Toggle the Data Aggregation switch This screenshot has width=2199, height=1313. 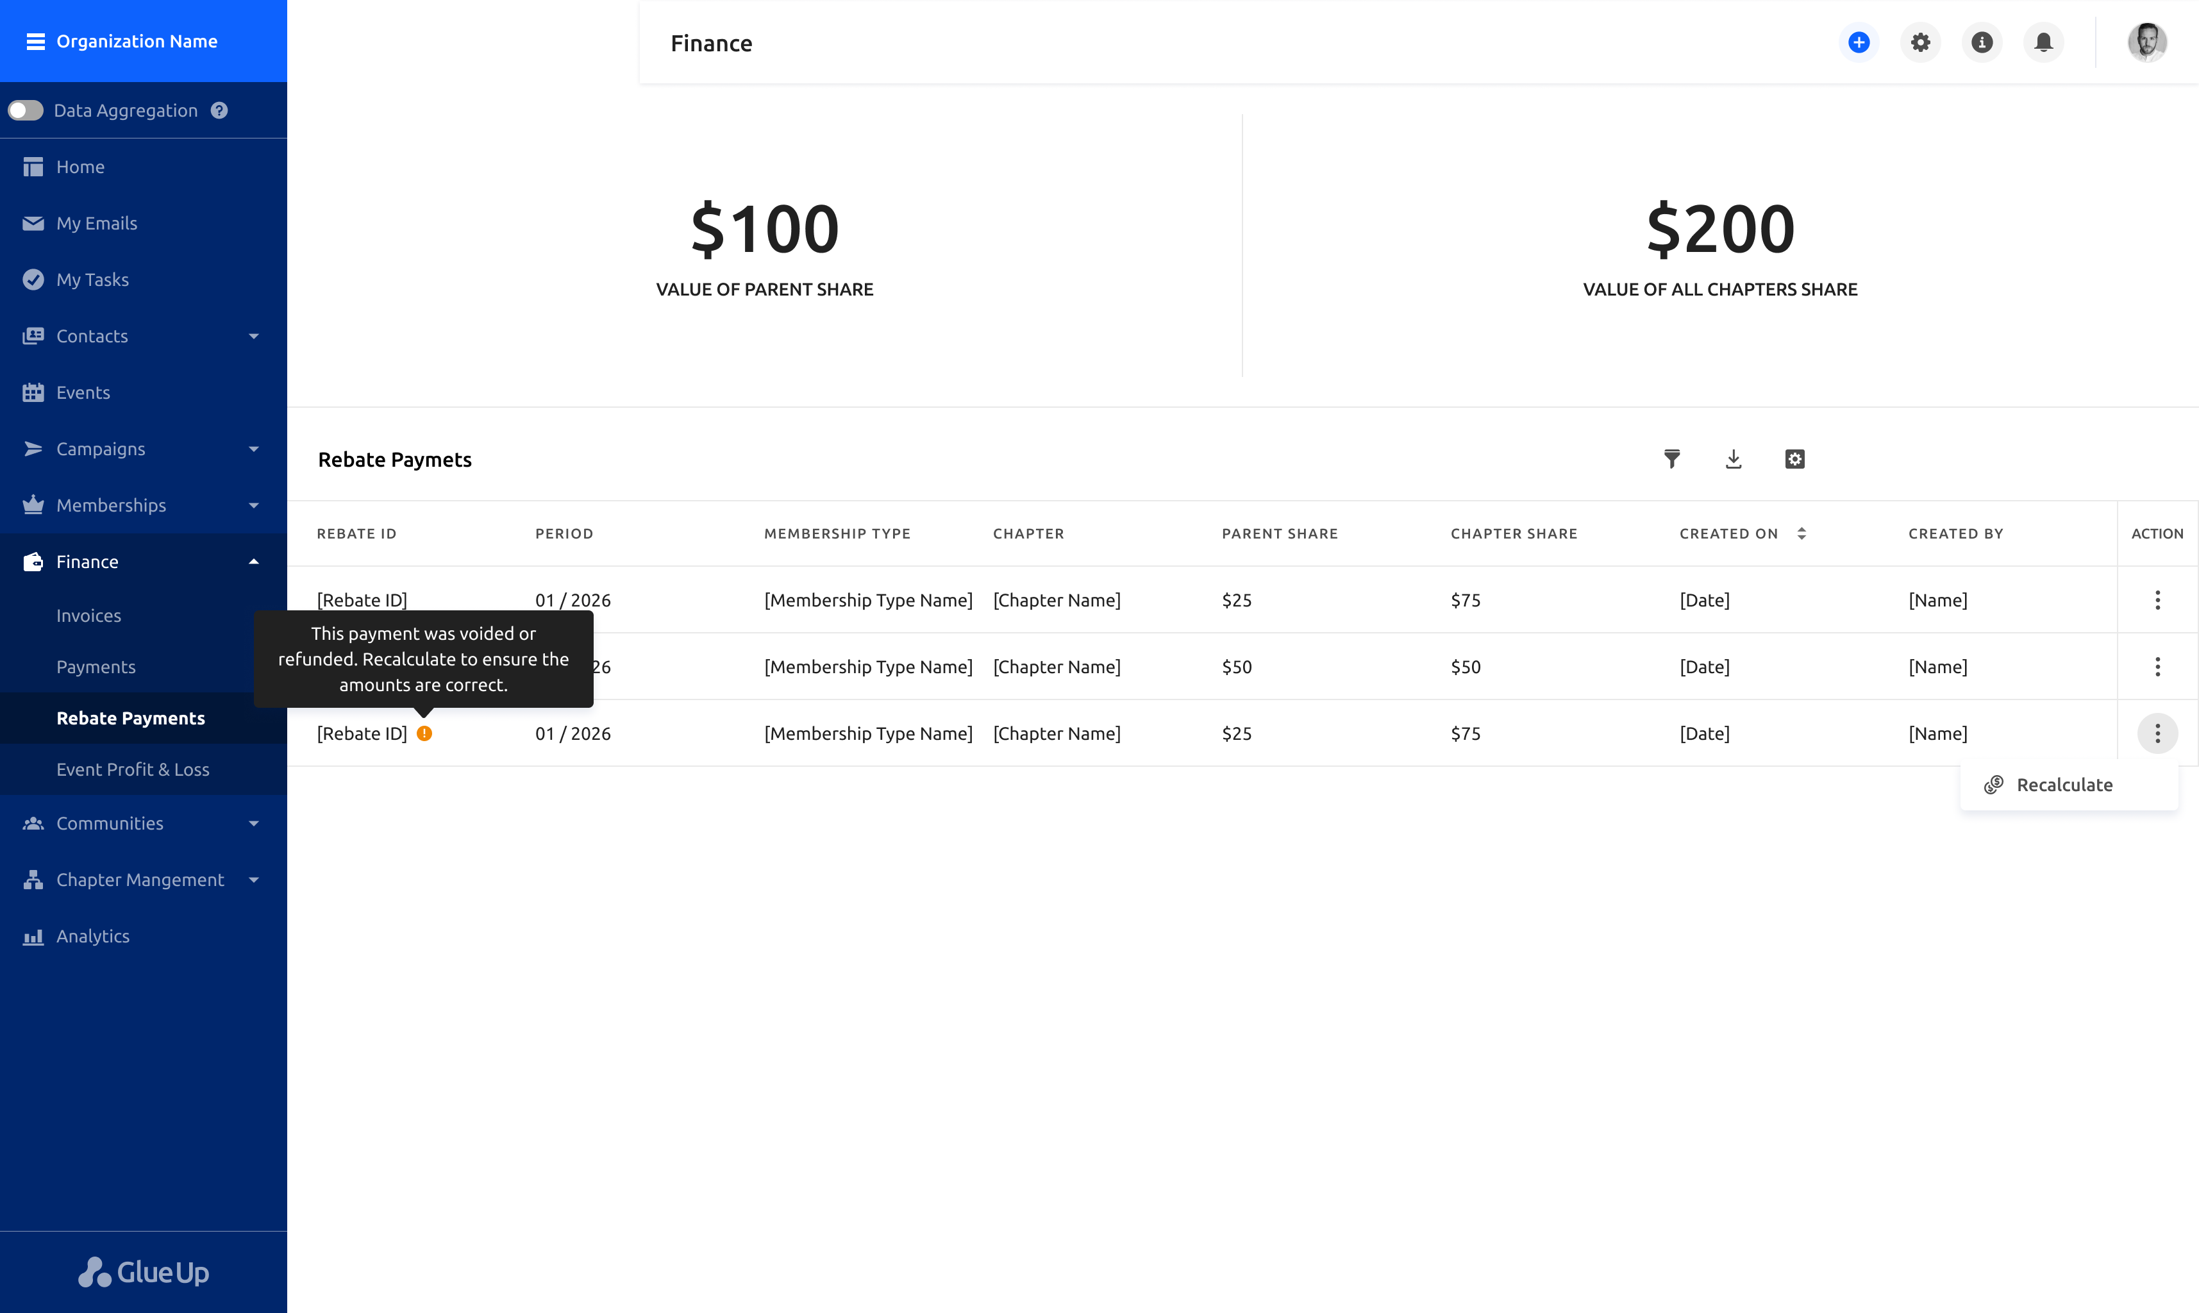(26, 111)
